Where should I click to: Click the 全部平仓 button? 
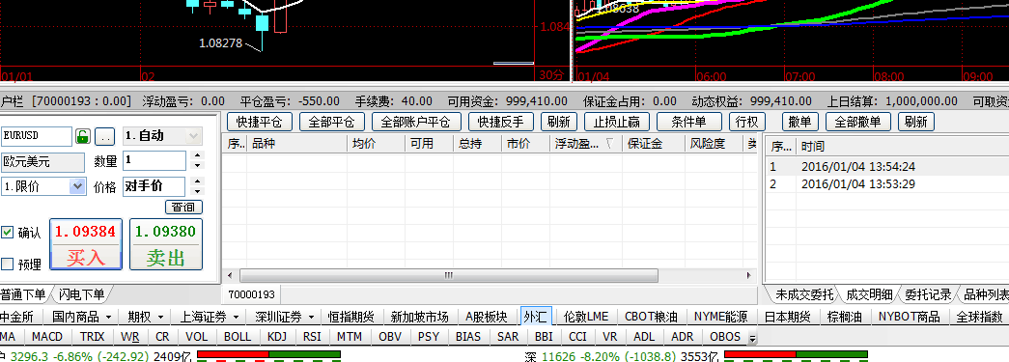(332, 122)
